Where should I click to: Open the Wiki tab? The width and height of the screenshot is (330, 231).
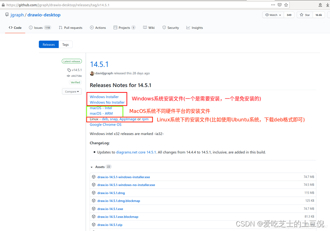(149, 27)
